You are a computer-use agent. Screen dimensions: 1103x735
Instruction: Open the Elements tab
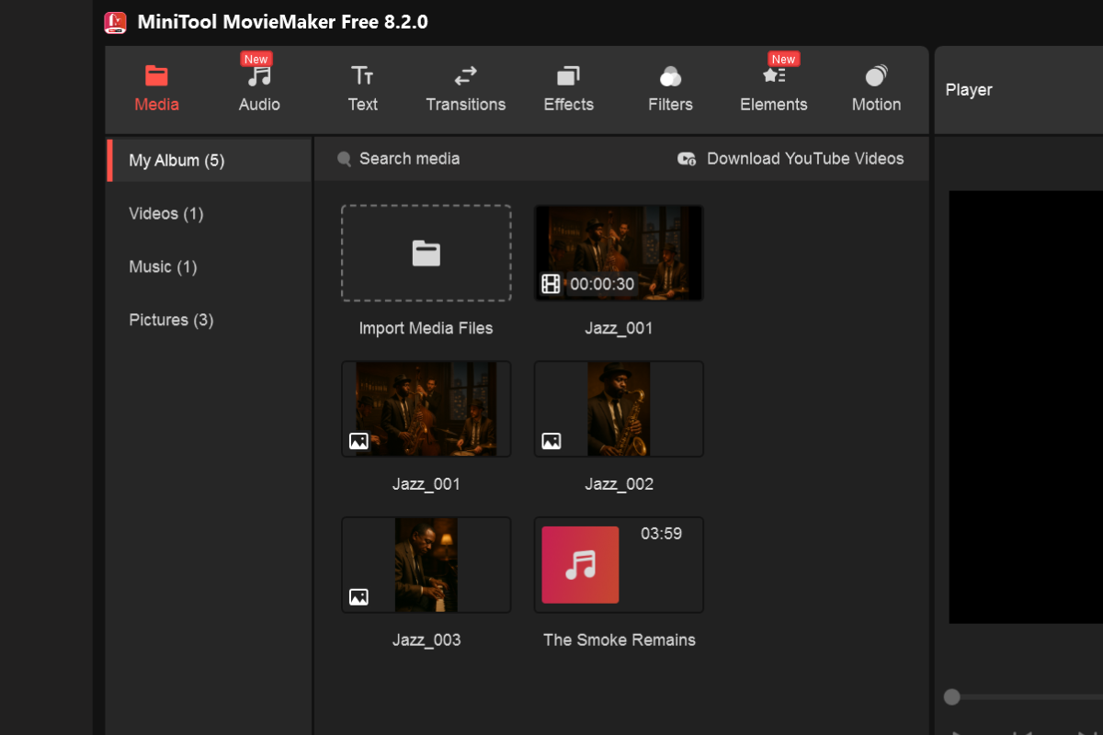pos(773,89)
